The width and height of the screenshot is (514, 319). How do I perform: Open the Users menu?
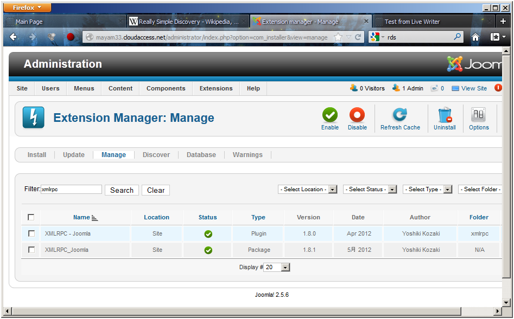[x=50, y=88]
